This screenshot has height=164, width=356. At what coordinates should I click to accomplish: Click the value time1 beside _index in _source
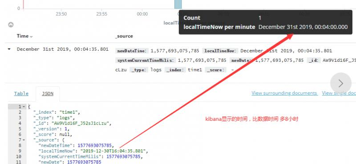click(x=195, y=70)
